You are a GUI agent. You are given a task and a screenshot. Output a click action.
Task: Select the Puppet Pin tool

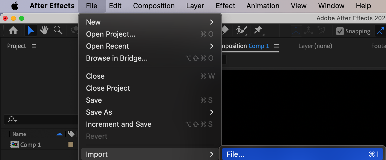[x=258, y=30]
